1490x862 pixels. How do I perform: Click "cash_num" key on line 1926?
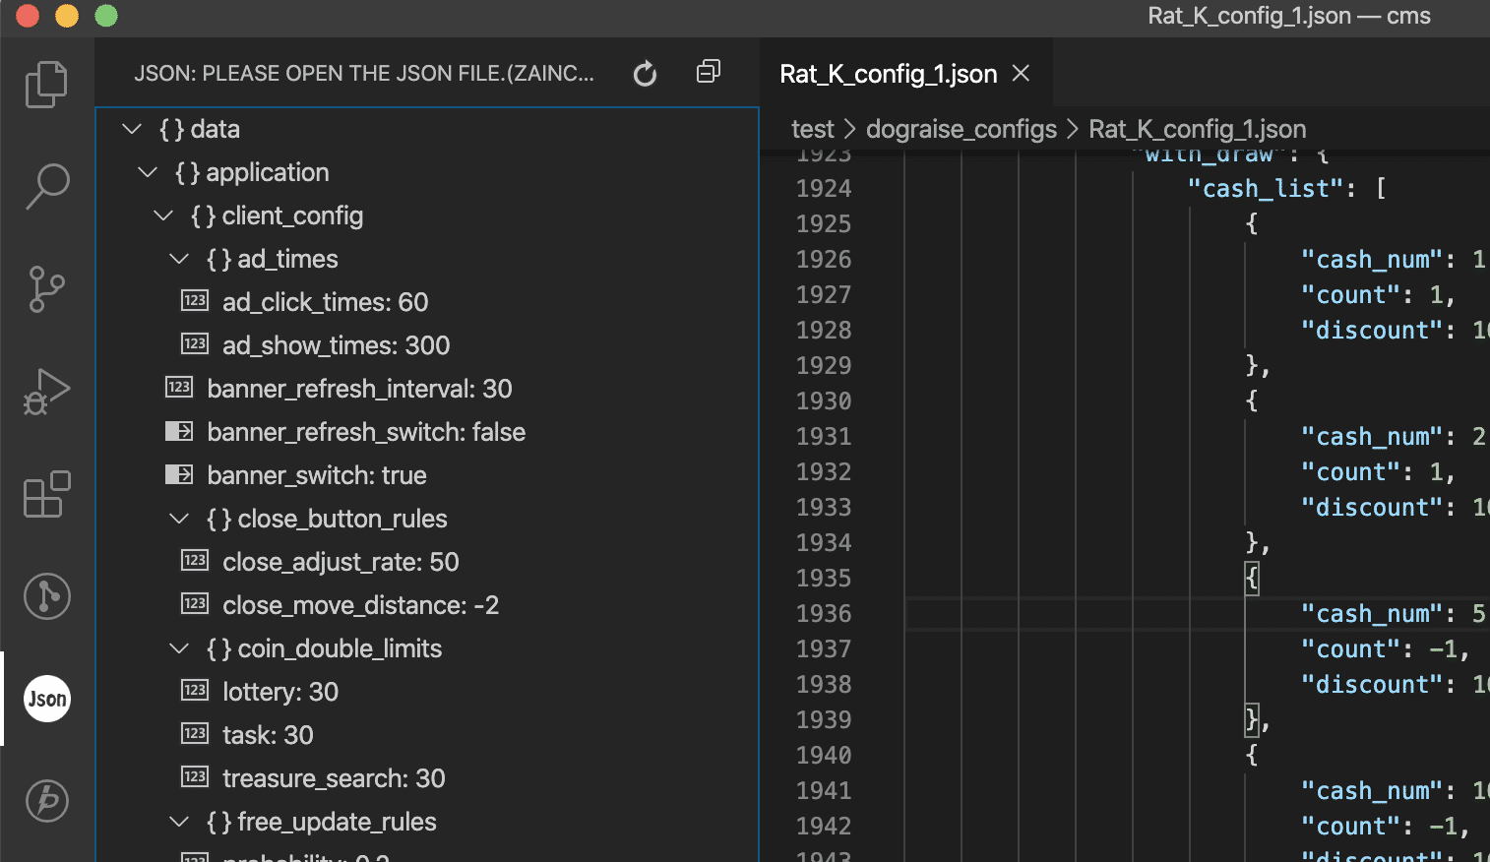pos(1372,259)
